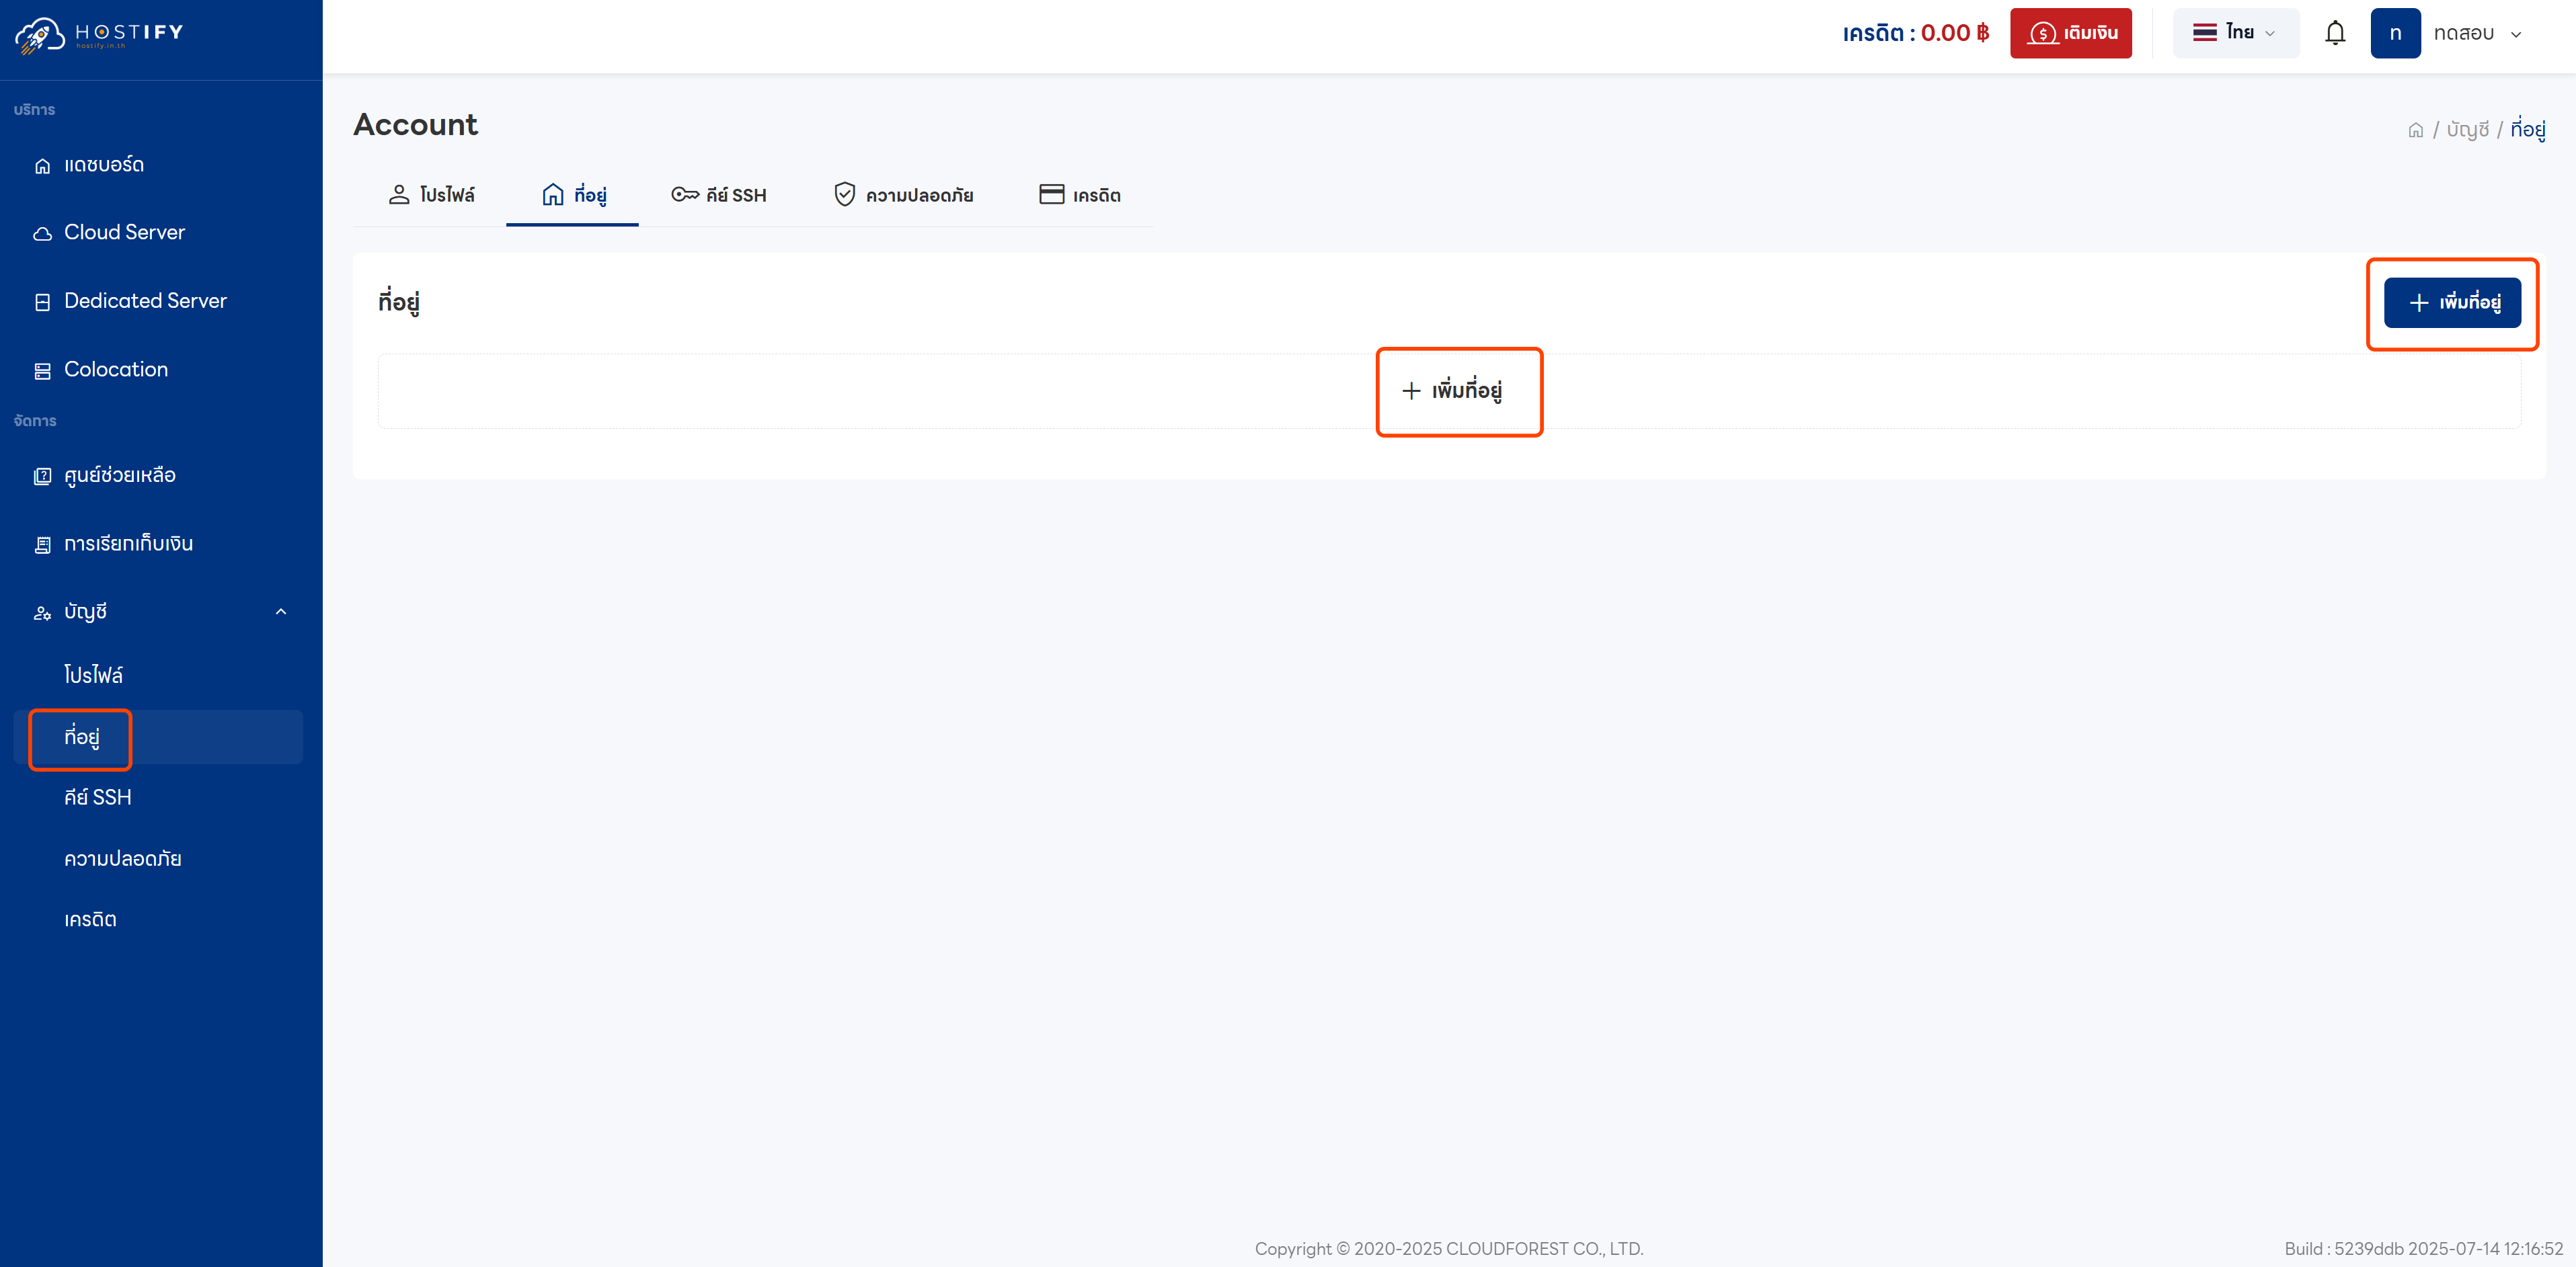The image size is (2576, 1267).
Task: Click the centered เพิ่มที่อยู่ add link
Action: [x=1452, y=390]
